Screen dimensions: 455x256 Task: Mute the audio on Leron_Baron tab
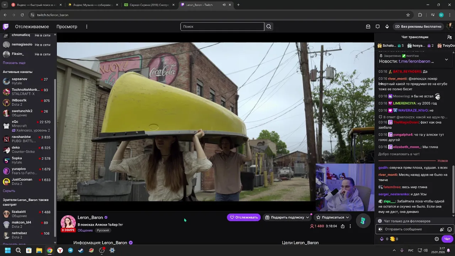[224, 5]
